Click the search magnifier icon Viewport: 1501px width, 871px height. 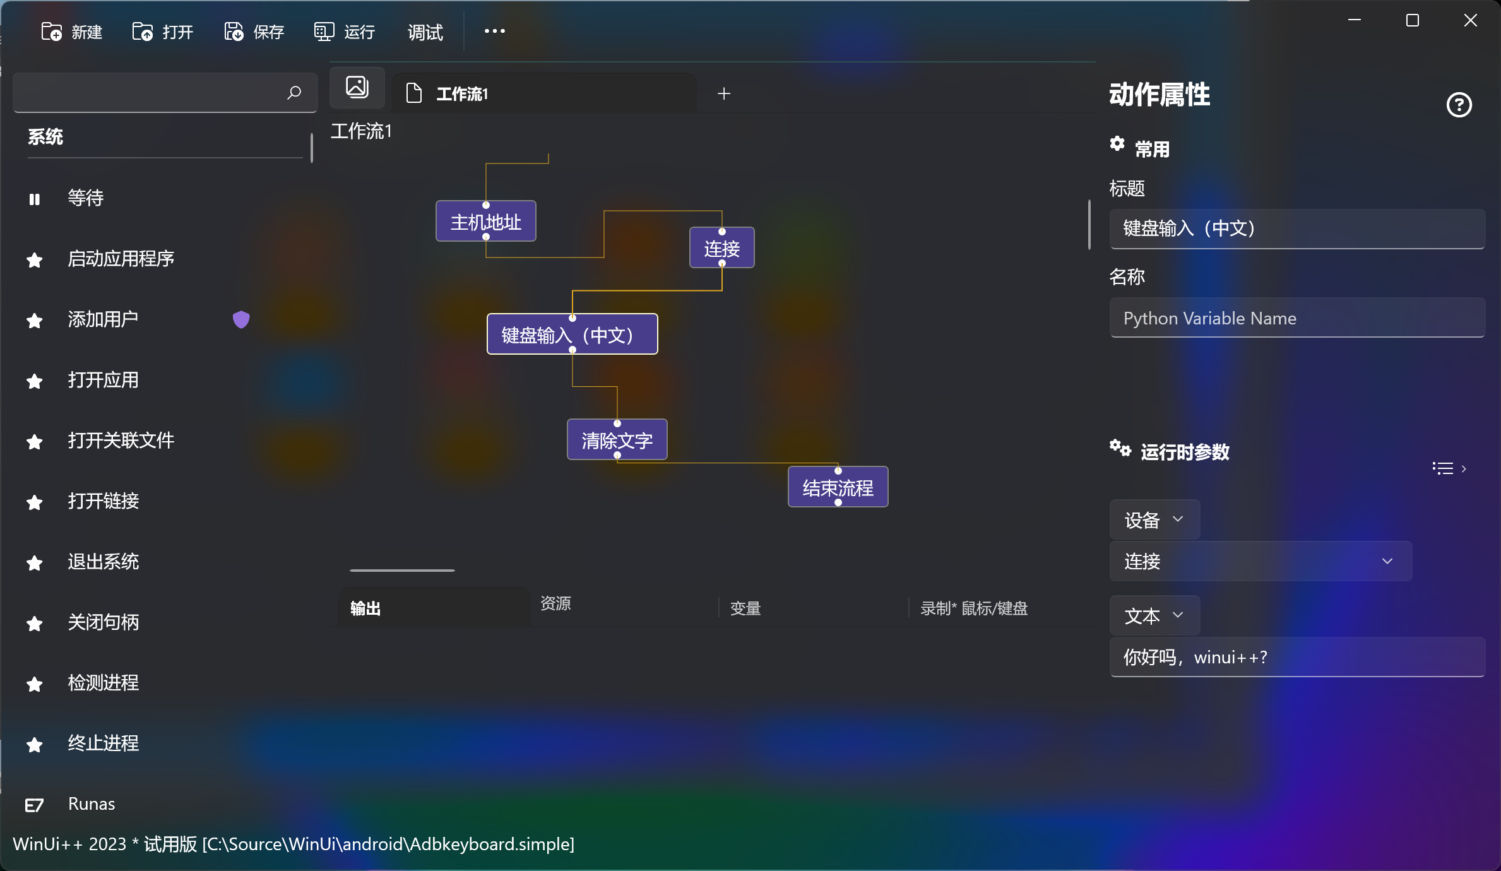[294, 93]
